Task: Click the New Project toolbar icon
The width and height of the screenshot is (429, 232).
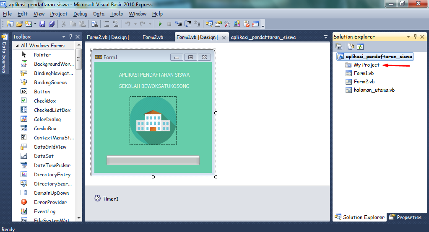Action: (10, 24)
